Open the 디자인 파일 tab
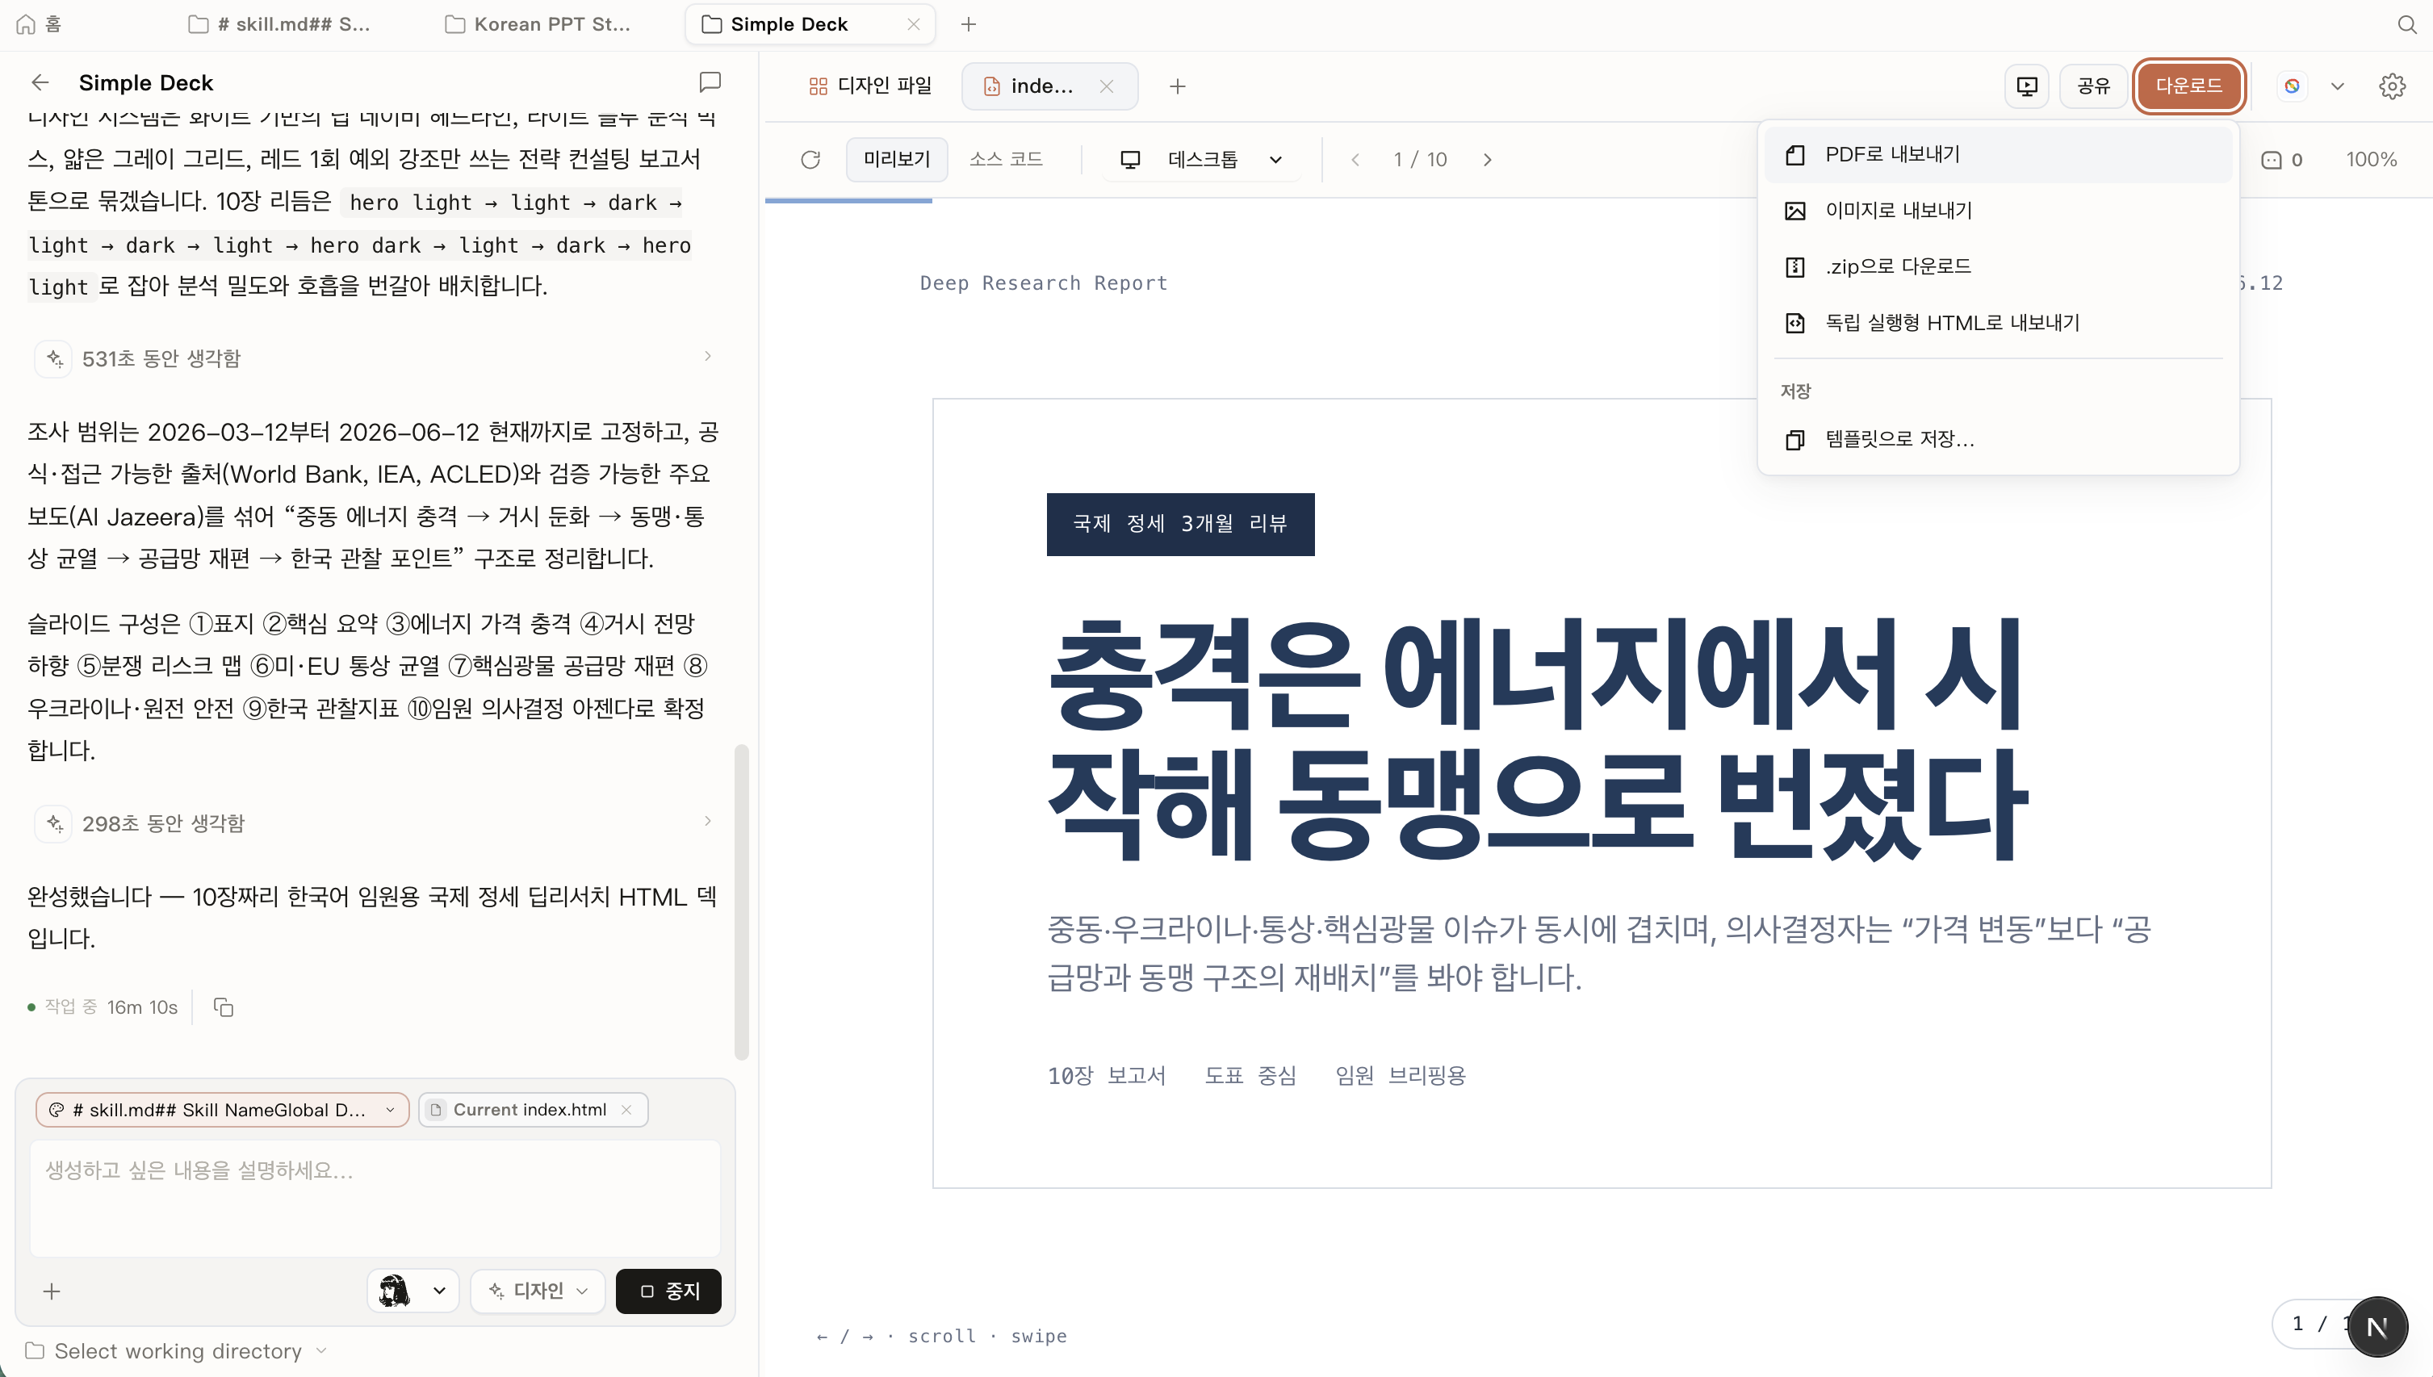Image resolution: width=2433 pixels, height=1377 pixels. (870, 86)
